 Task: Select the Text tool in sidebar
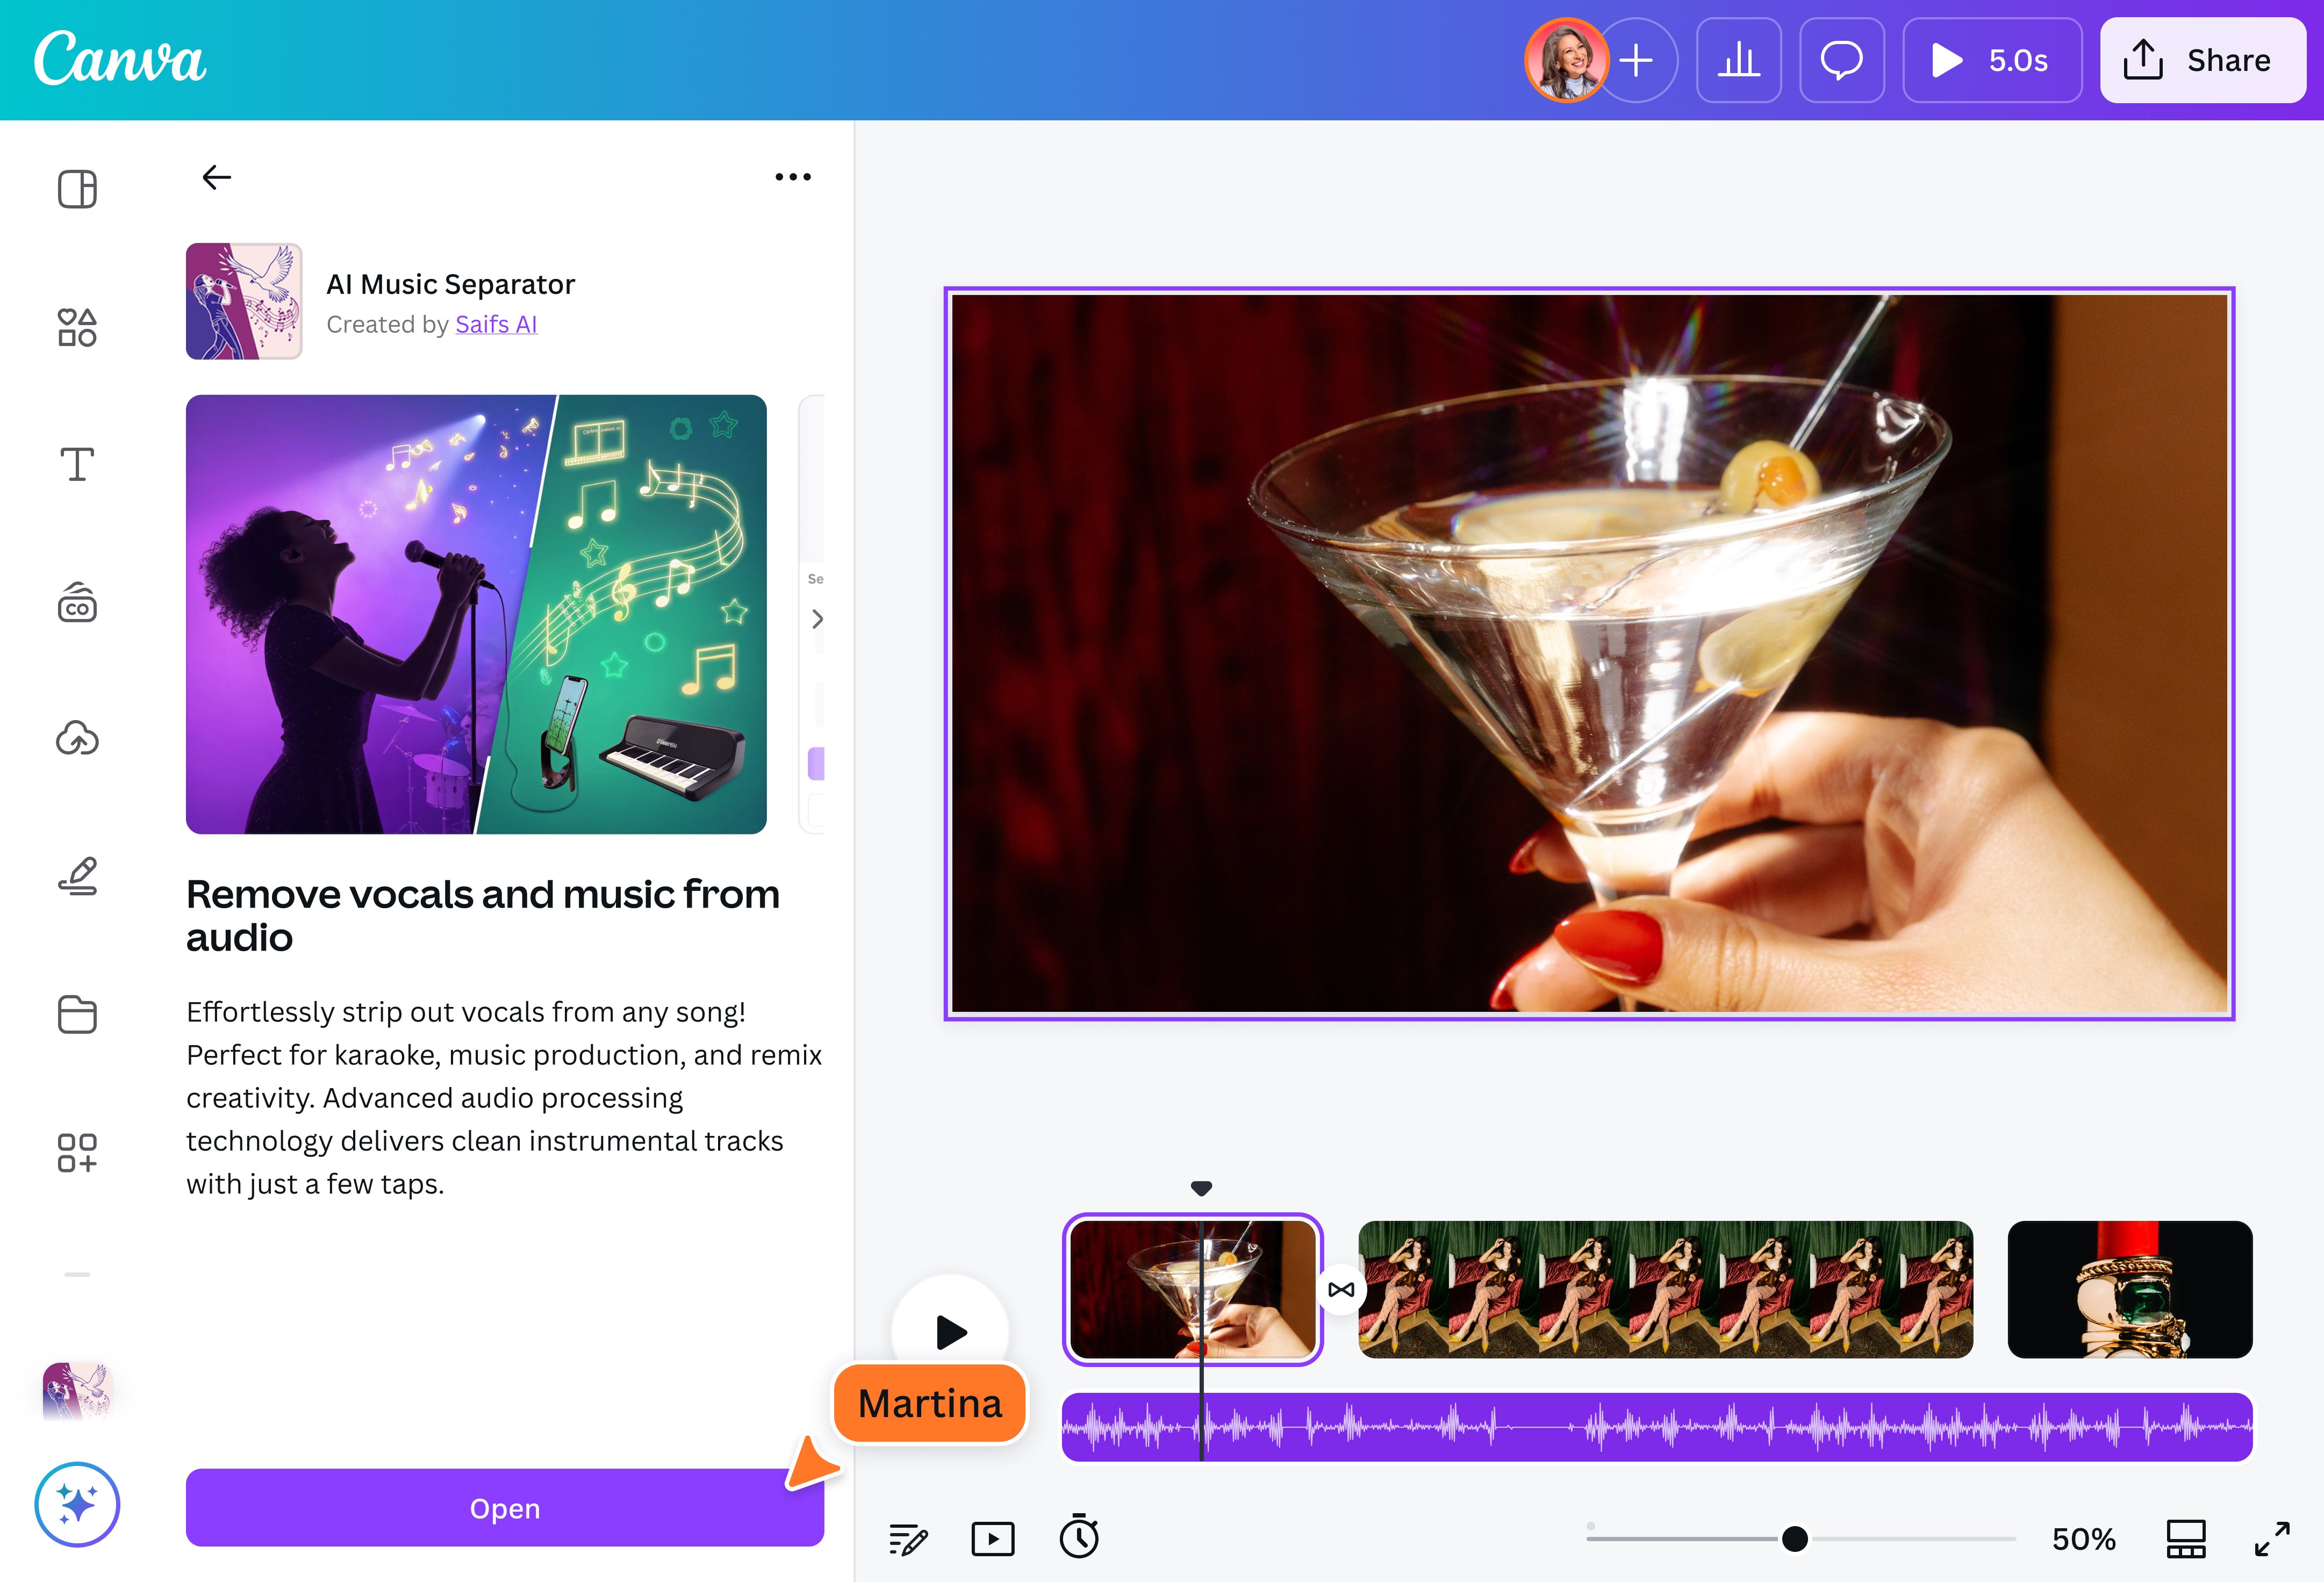pos(77,464)
